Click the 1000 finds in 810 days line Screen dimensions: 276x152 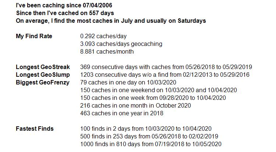151,144
